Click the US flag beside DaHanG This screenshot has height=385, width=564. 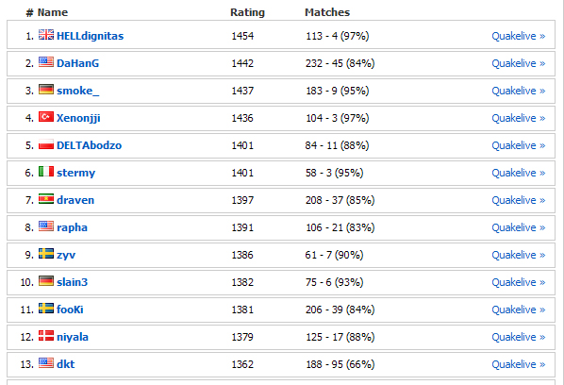(x=46, y=62)
